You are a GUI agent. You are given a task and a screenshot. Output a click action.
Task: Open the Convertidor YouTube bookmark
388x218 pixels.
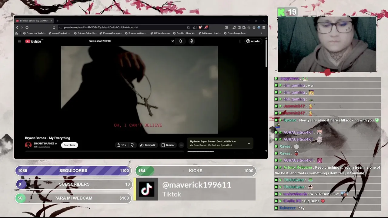pos(34,33)
